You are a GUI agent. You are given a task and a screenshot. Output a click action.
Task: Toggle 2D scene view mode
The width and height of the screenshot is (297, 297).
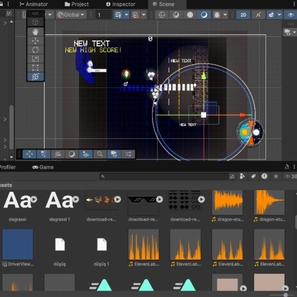tap(244, 15)
